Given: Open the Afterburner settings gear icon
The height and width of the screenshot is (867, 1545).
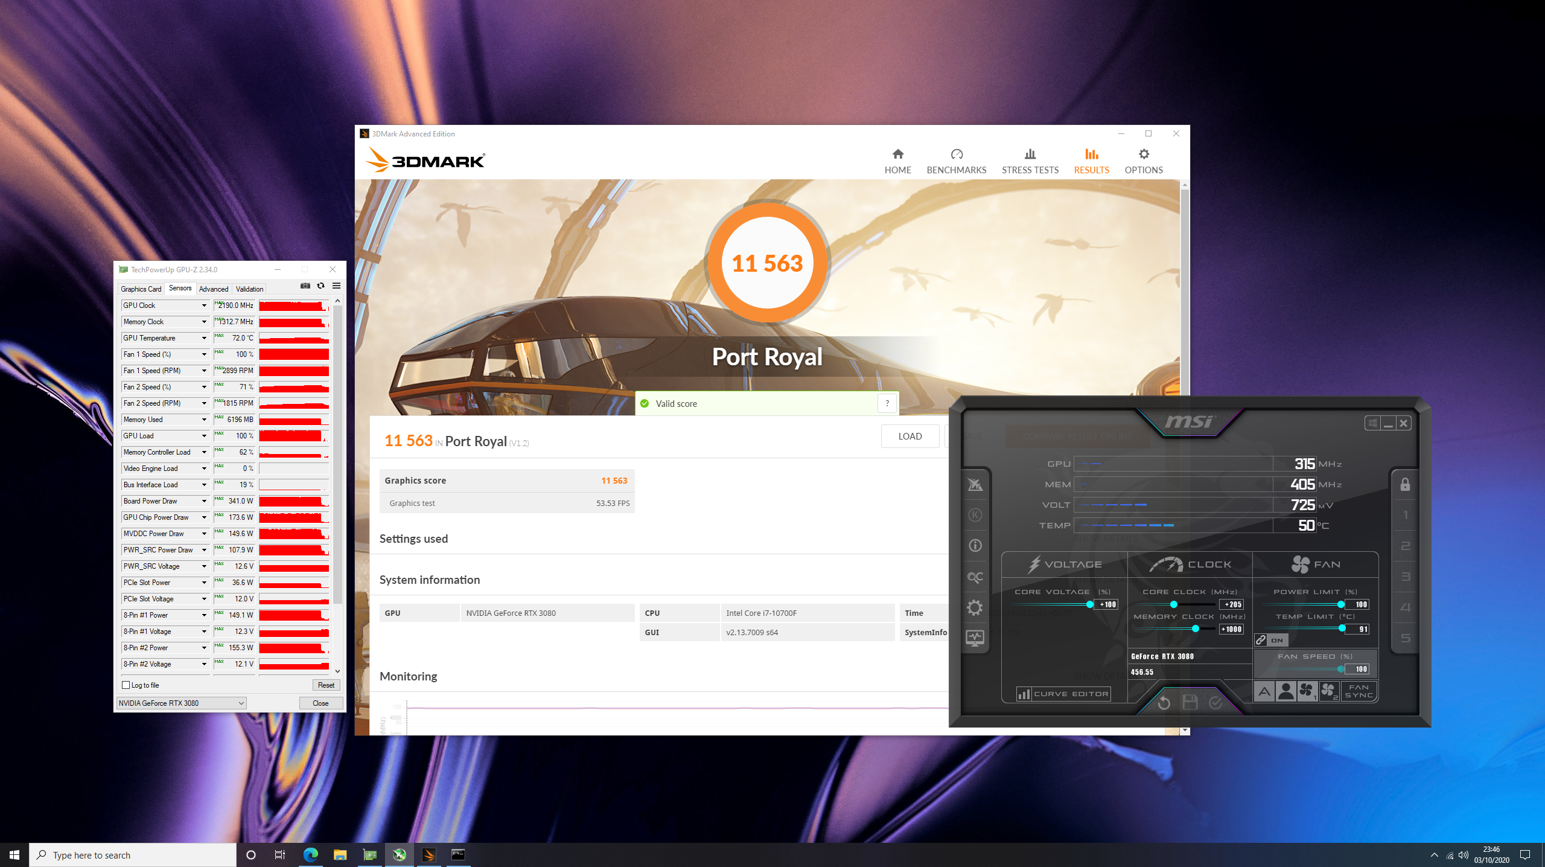Looking at the screenshot, I should [x=975, y=607].
